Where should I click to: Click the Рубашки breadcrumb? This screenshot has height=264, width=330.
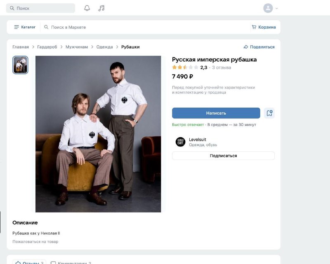(x=130, y=47)
